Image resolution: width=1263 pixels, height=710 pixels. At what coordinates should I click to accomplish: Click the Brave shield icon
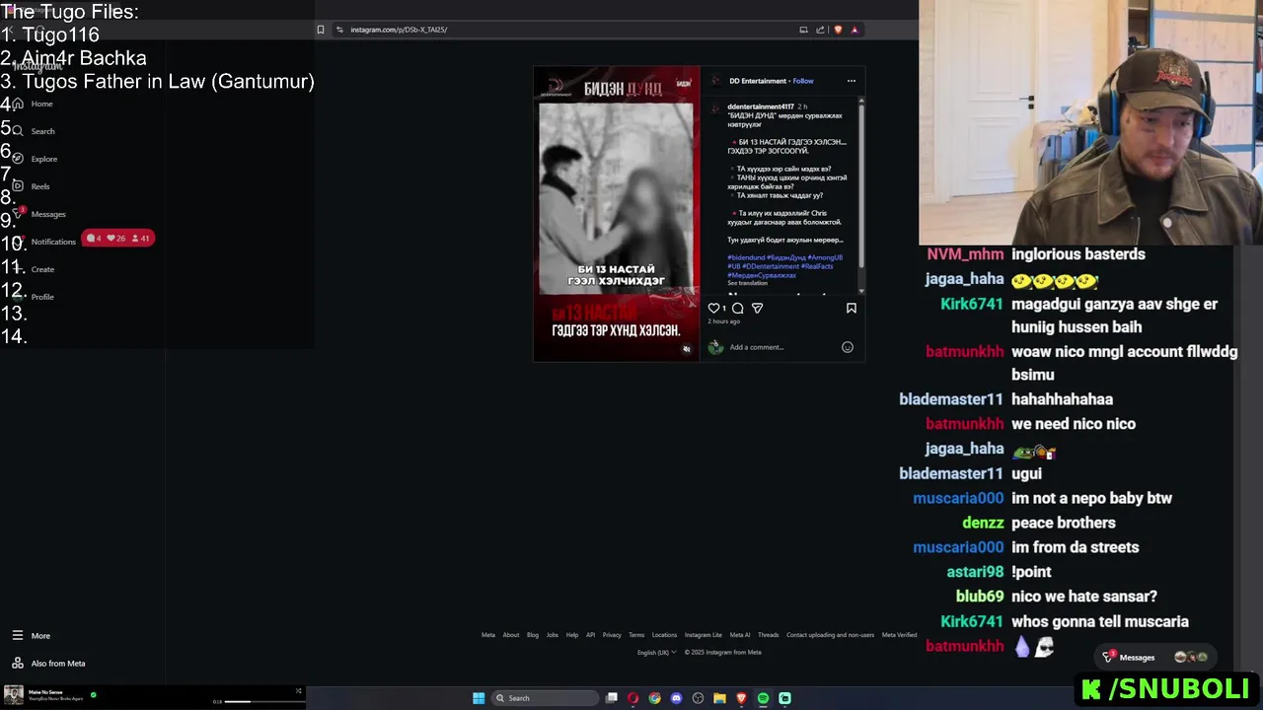(x=838, y=30)
